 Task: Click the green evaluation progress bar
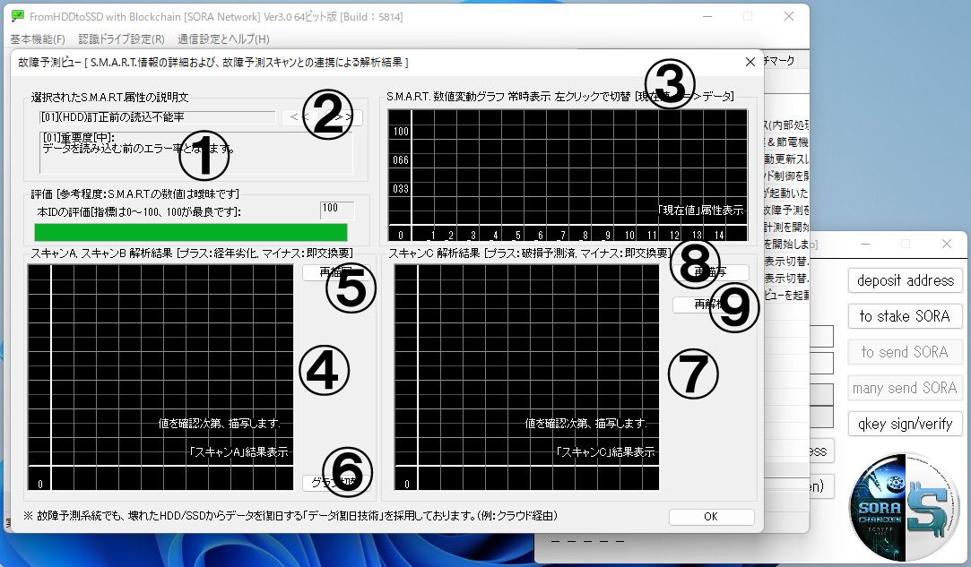pyautogui.click(x=190, y=233)
